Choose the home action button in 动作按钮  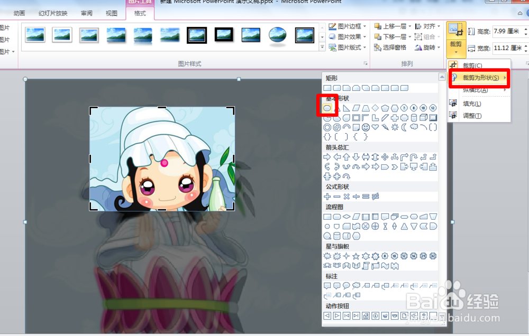[x=366, y=316]
